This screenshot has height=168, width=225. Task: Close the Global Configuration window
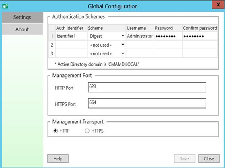218,5
